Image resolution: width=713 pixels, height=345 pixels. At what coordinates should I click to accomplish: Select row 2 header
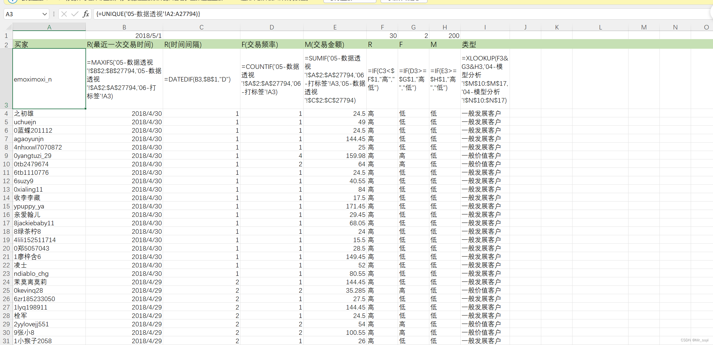[6, 45]
